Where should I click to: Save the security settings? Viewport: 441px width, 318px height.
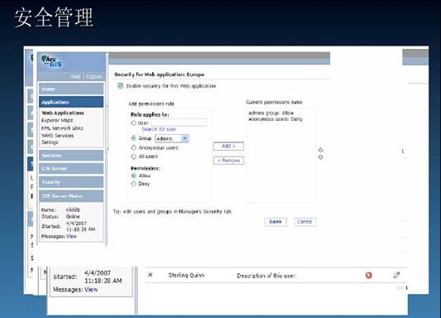[x=276, y=222]
